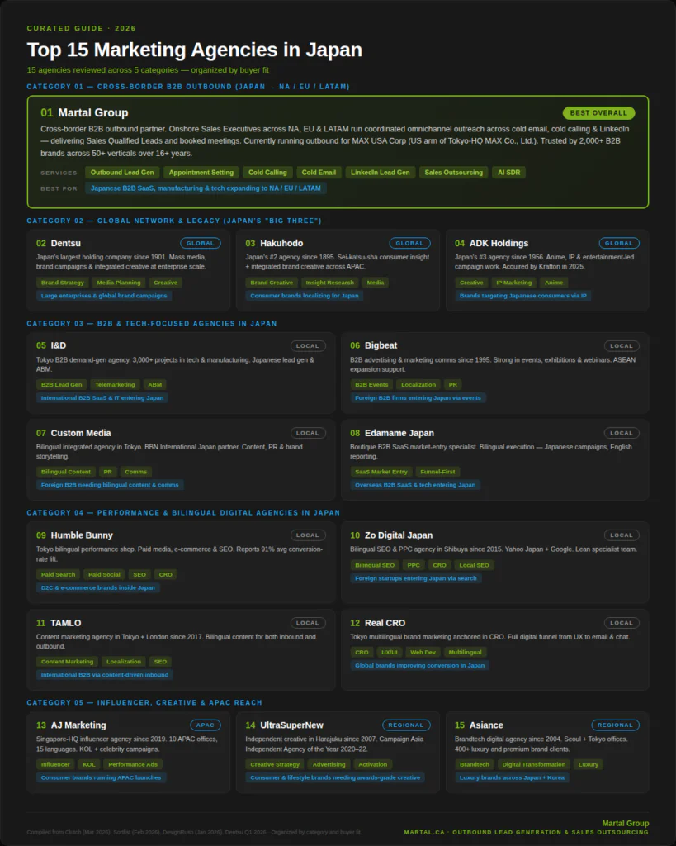Click the Paid Social tag
676x846 pixels.
click(x=104, y=575)
